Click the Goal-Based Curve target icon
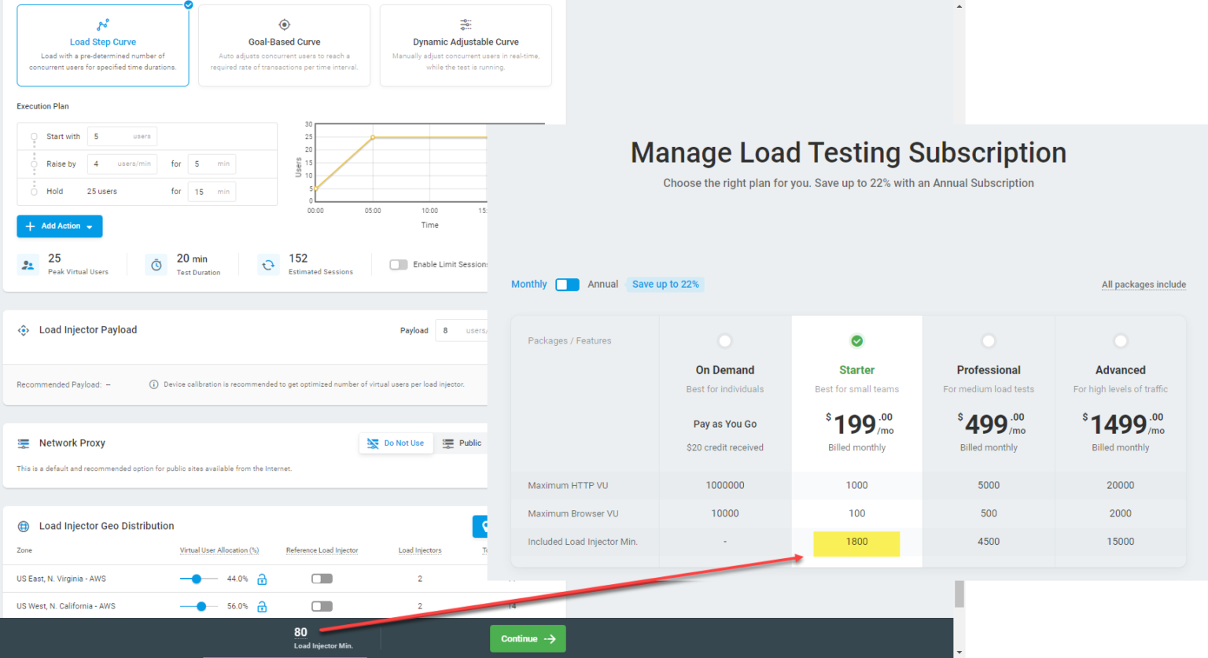 (x=284, y=24)
